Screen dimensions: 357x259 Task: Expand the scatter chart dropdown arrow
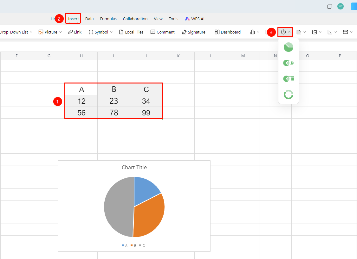tap(335, 32)
